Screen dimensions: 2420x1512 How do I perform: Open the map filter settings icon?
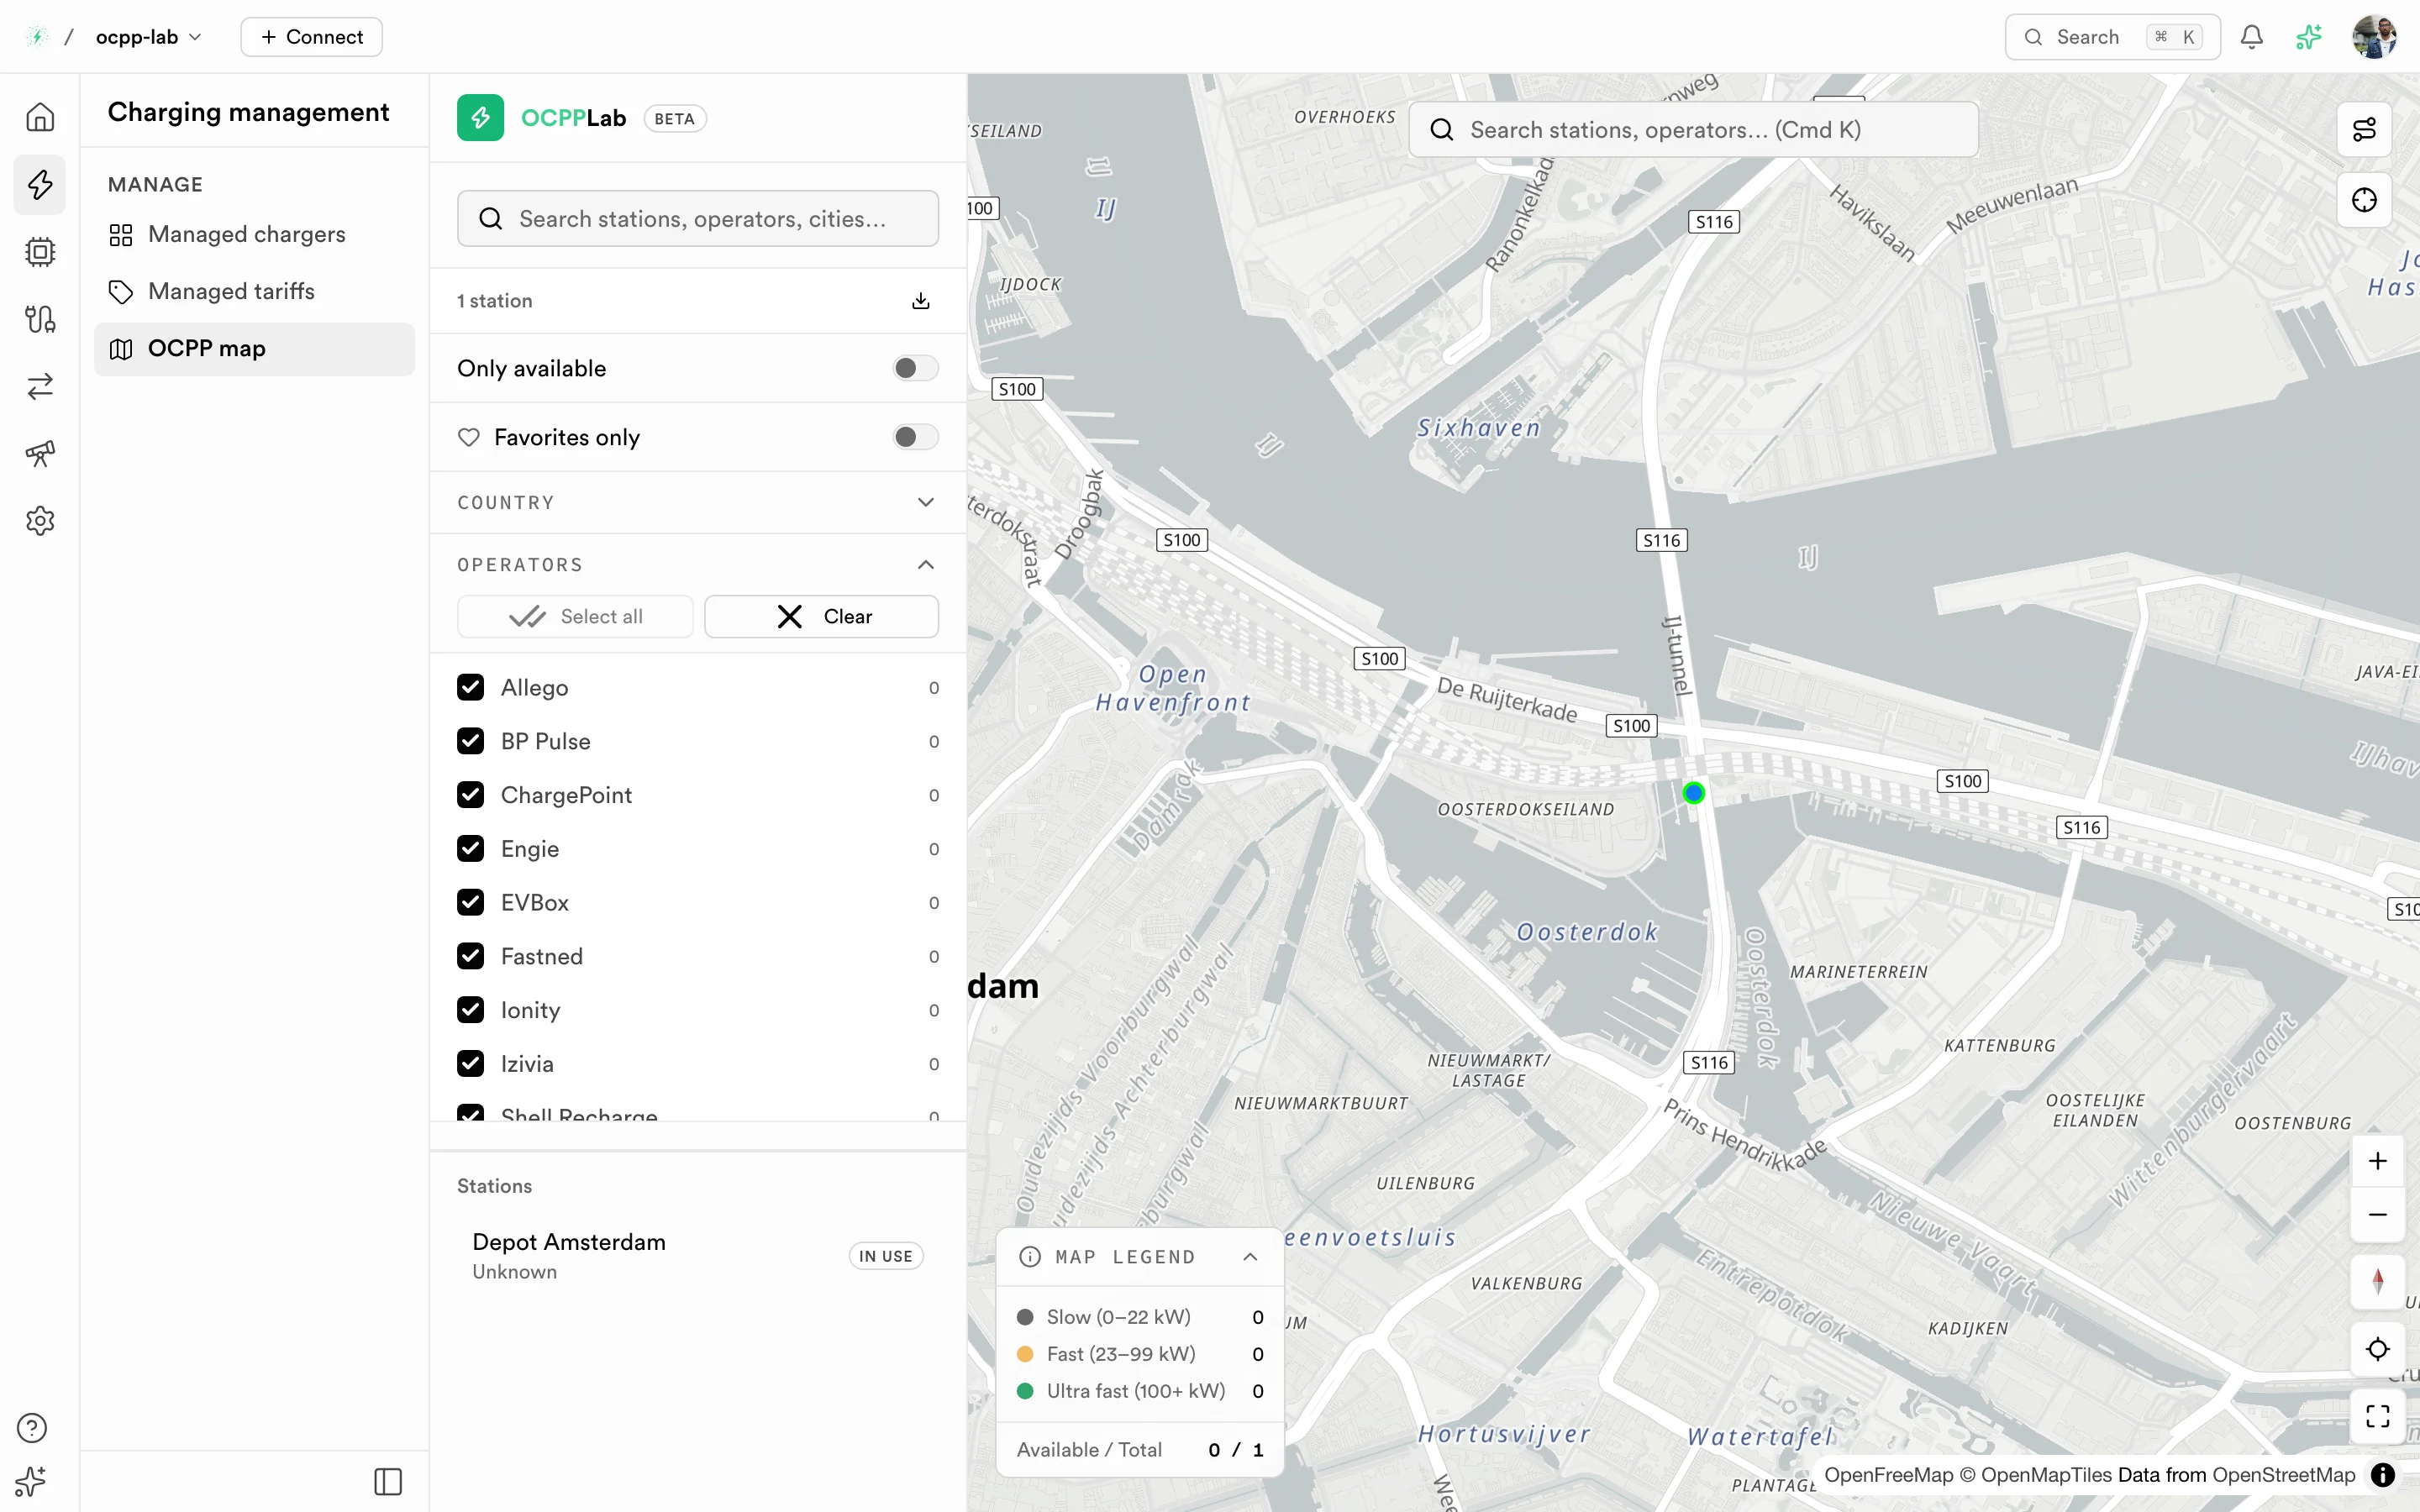tap(2364, 129)
